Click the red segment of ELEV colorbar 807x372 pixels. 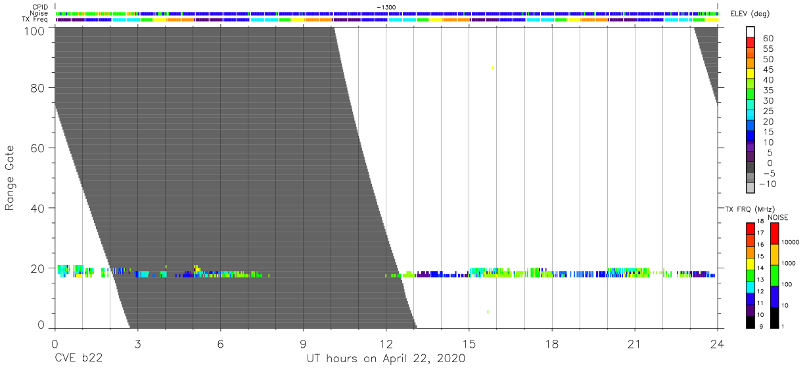tap(751, 43)
